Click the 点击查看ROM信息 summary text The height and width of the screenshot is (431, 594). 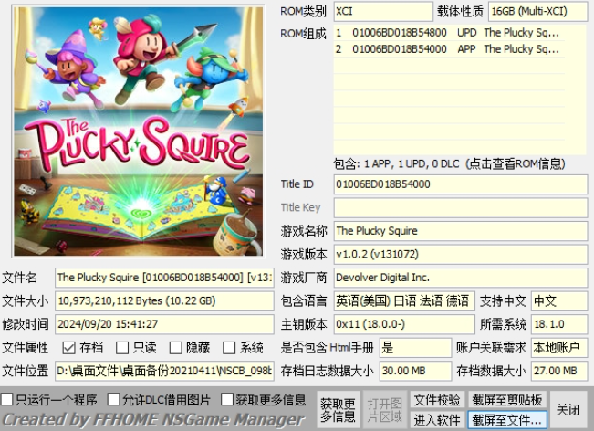click(449, 163)
